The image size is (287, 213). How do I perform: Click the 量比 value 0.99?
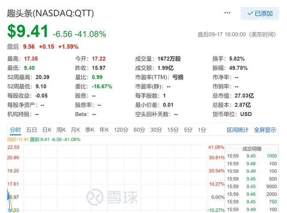(97, 77)
